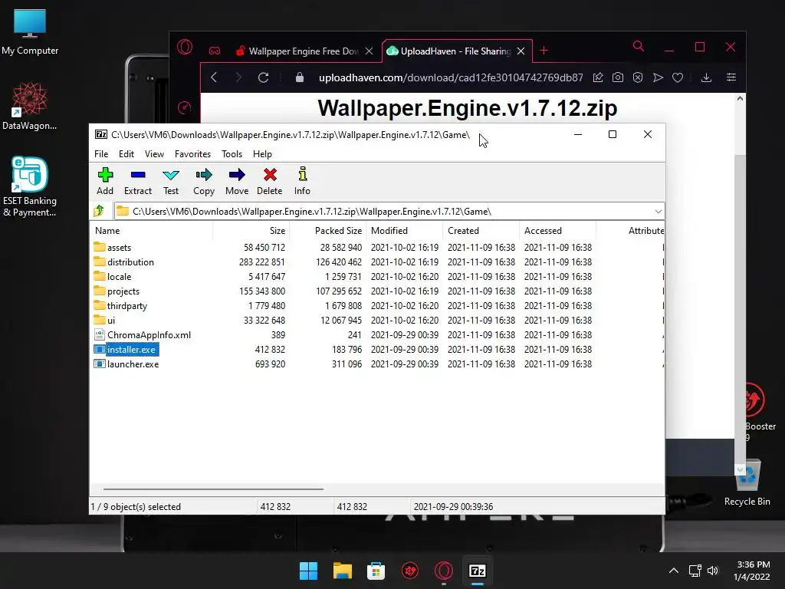Click the Move toolbar icon
785x589 pixels.
(237, 181)
